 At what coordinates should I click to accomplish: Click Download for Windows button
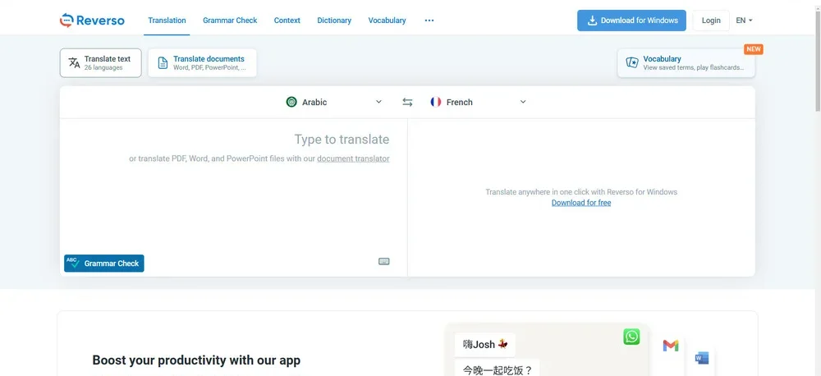pyautogui.click(x=631, y=21)
